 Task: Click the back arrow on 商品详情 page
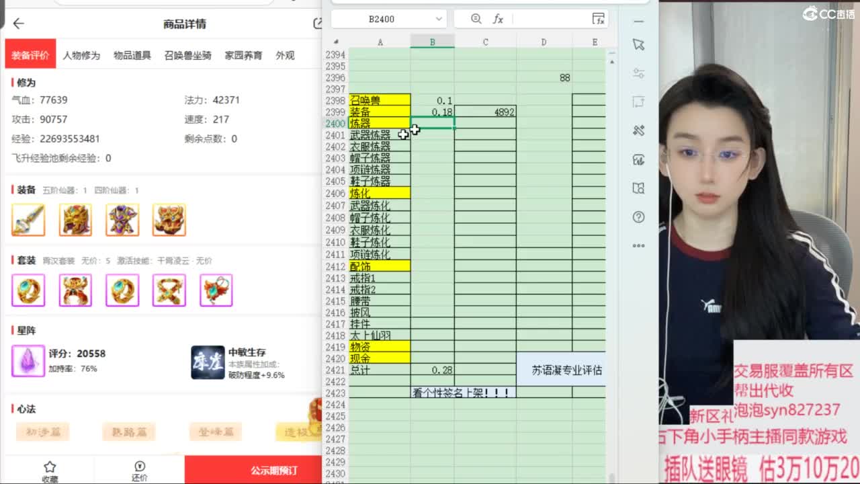(x=18, y=24)
